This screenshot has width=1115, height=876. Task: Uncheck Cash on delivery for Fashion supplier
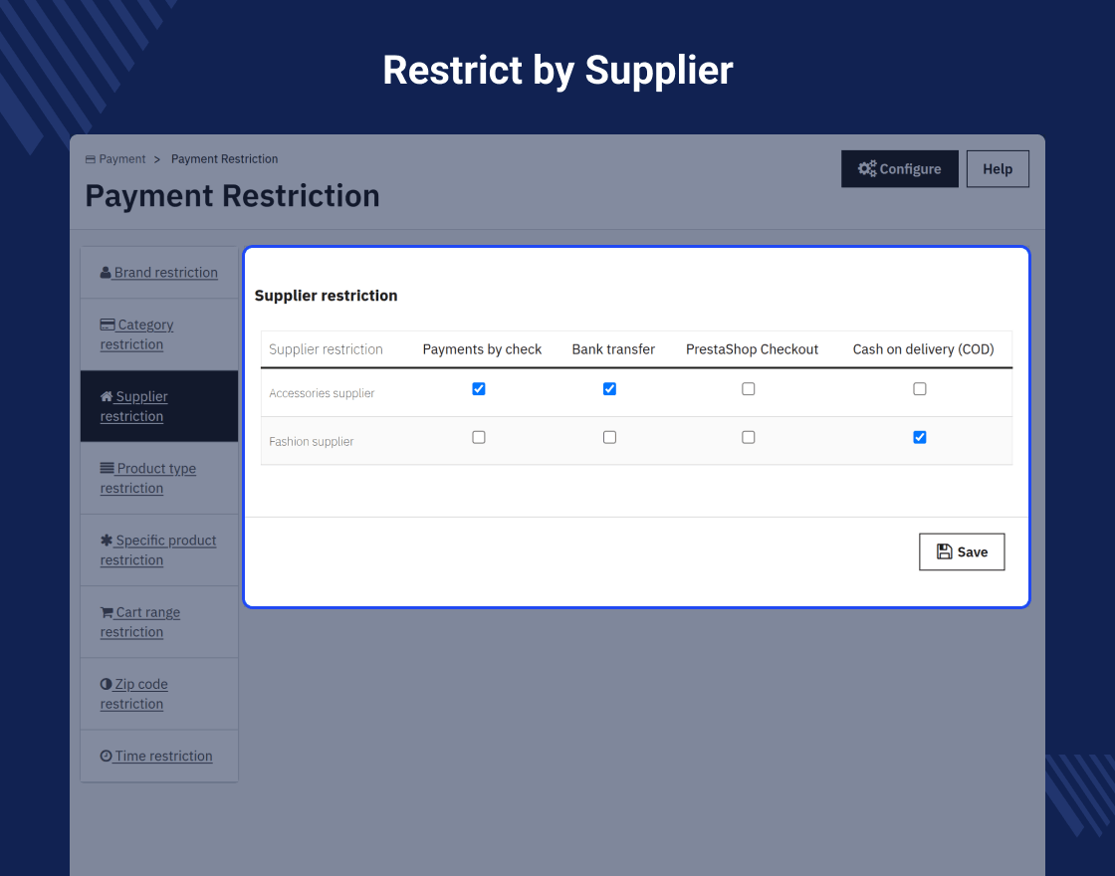point(920,437)
